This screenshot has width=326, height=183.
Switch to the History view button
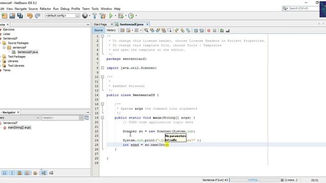coord(111,30)
